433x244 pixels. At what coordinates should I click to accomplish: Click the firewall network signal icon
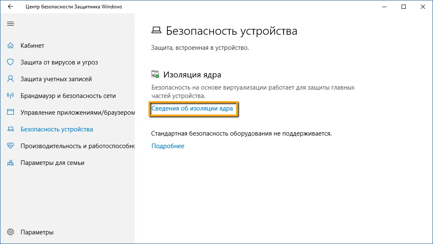point(11,96)
